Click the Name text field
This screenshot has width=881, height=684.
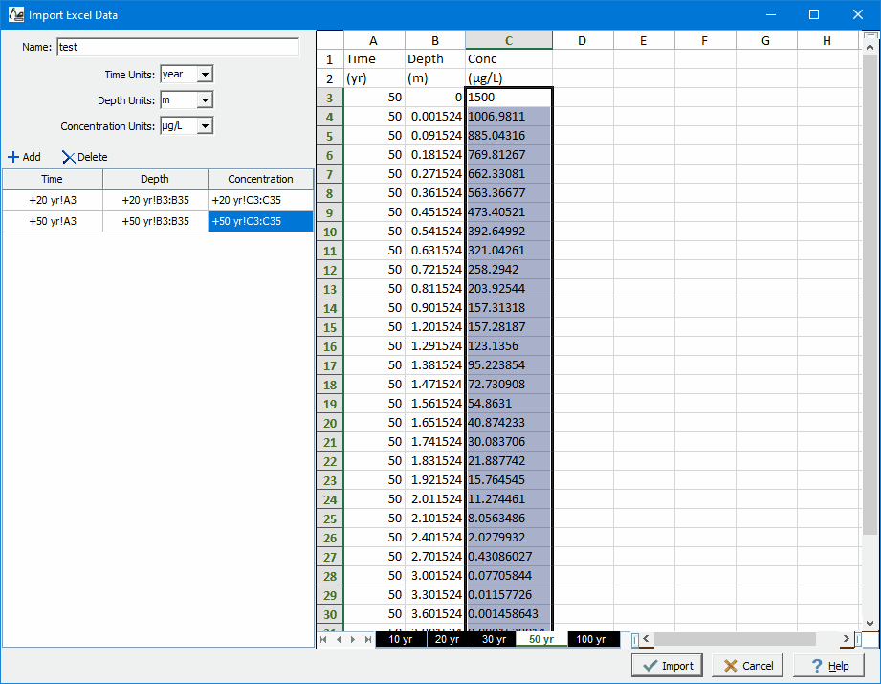(x=177, y=47)
